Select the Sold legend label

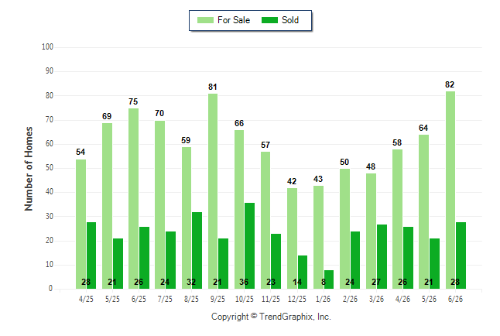(290, 20)
